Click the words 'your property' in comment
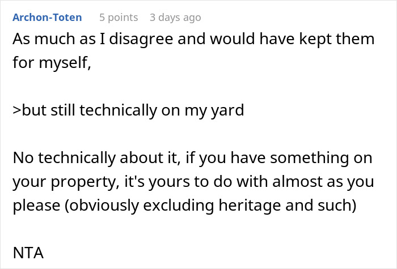397x269 pixels. click(64, 182)
